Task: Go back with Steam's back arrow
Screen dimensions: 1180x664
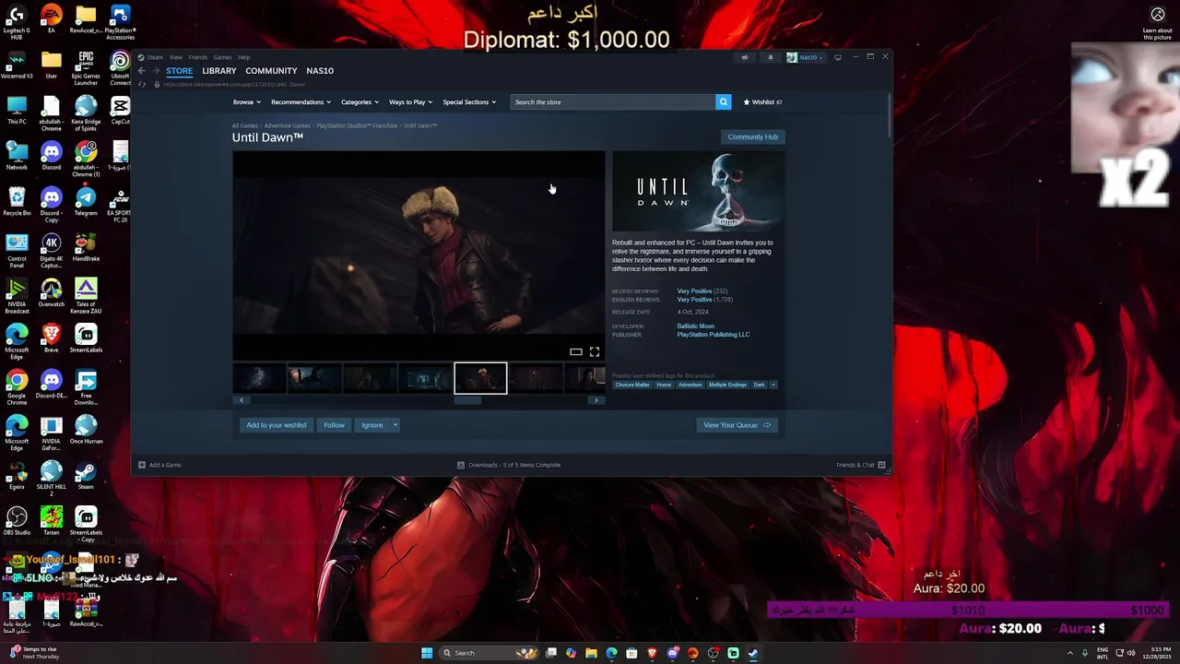Action: point(142,71)
